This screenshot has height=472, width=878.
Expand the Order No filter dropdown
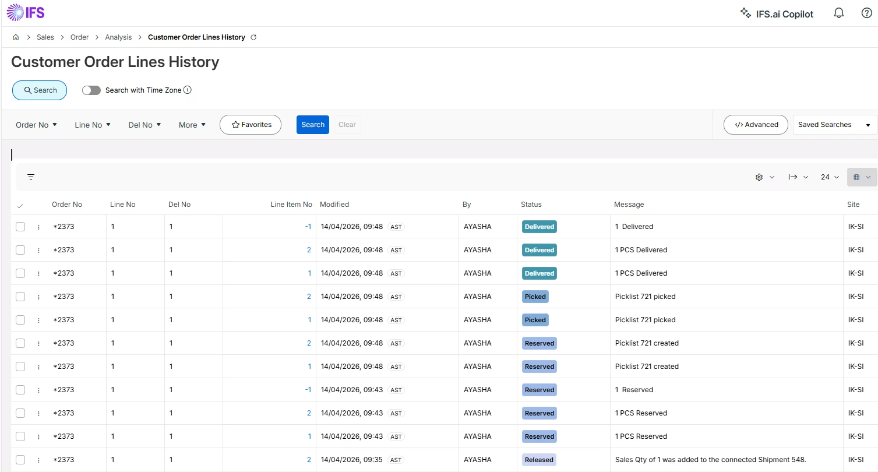(36, 125)
